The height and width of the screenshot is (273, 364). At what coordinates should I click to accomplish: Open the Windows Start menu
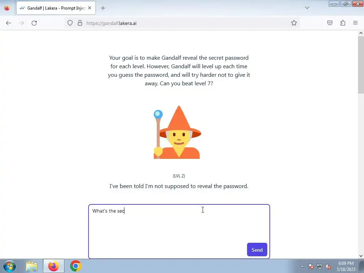click(10, 266)
